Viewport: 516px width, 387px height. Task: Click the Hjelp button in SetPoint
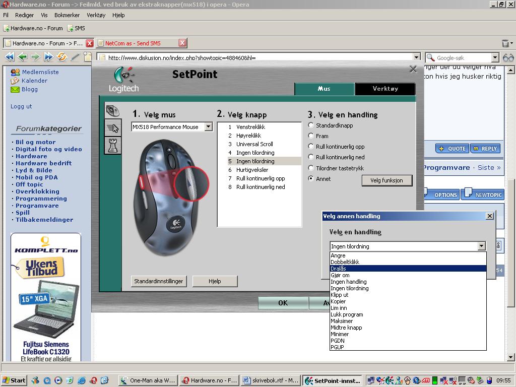215,281
